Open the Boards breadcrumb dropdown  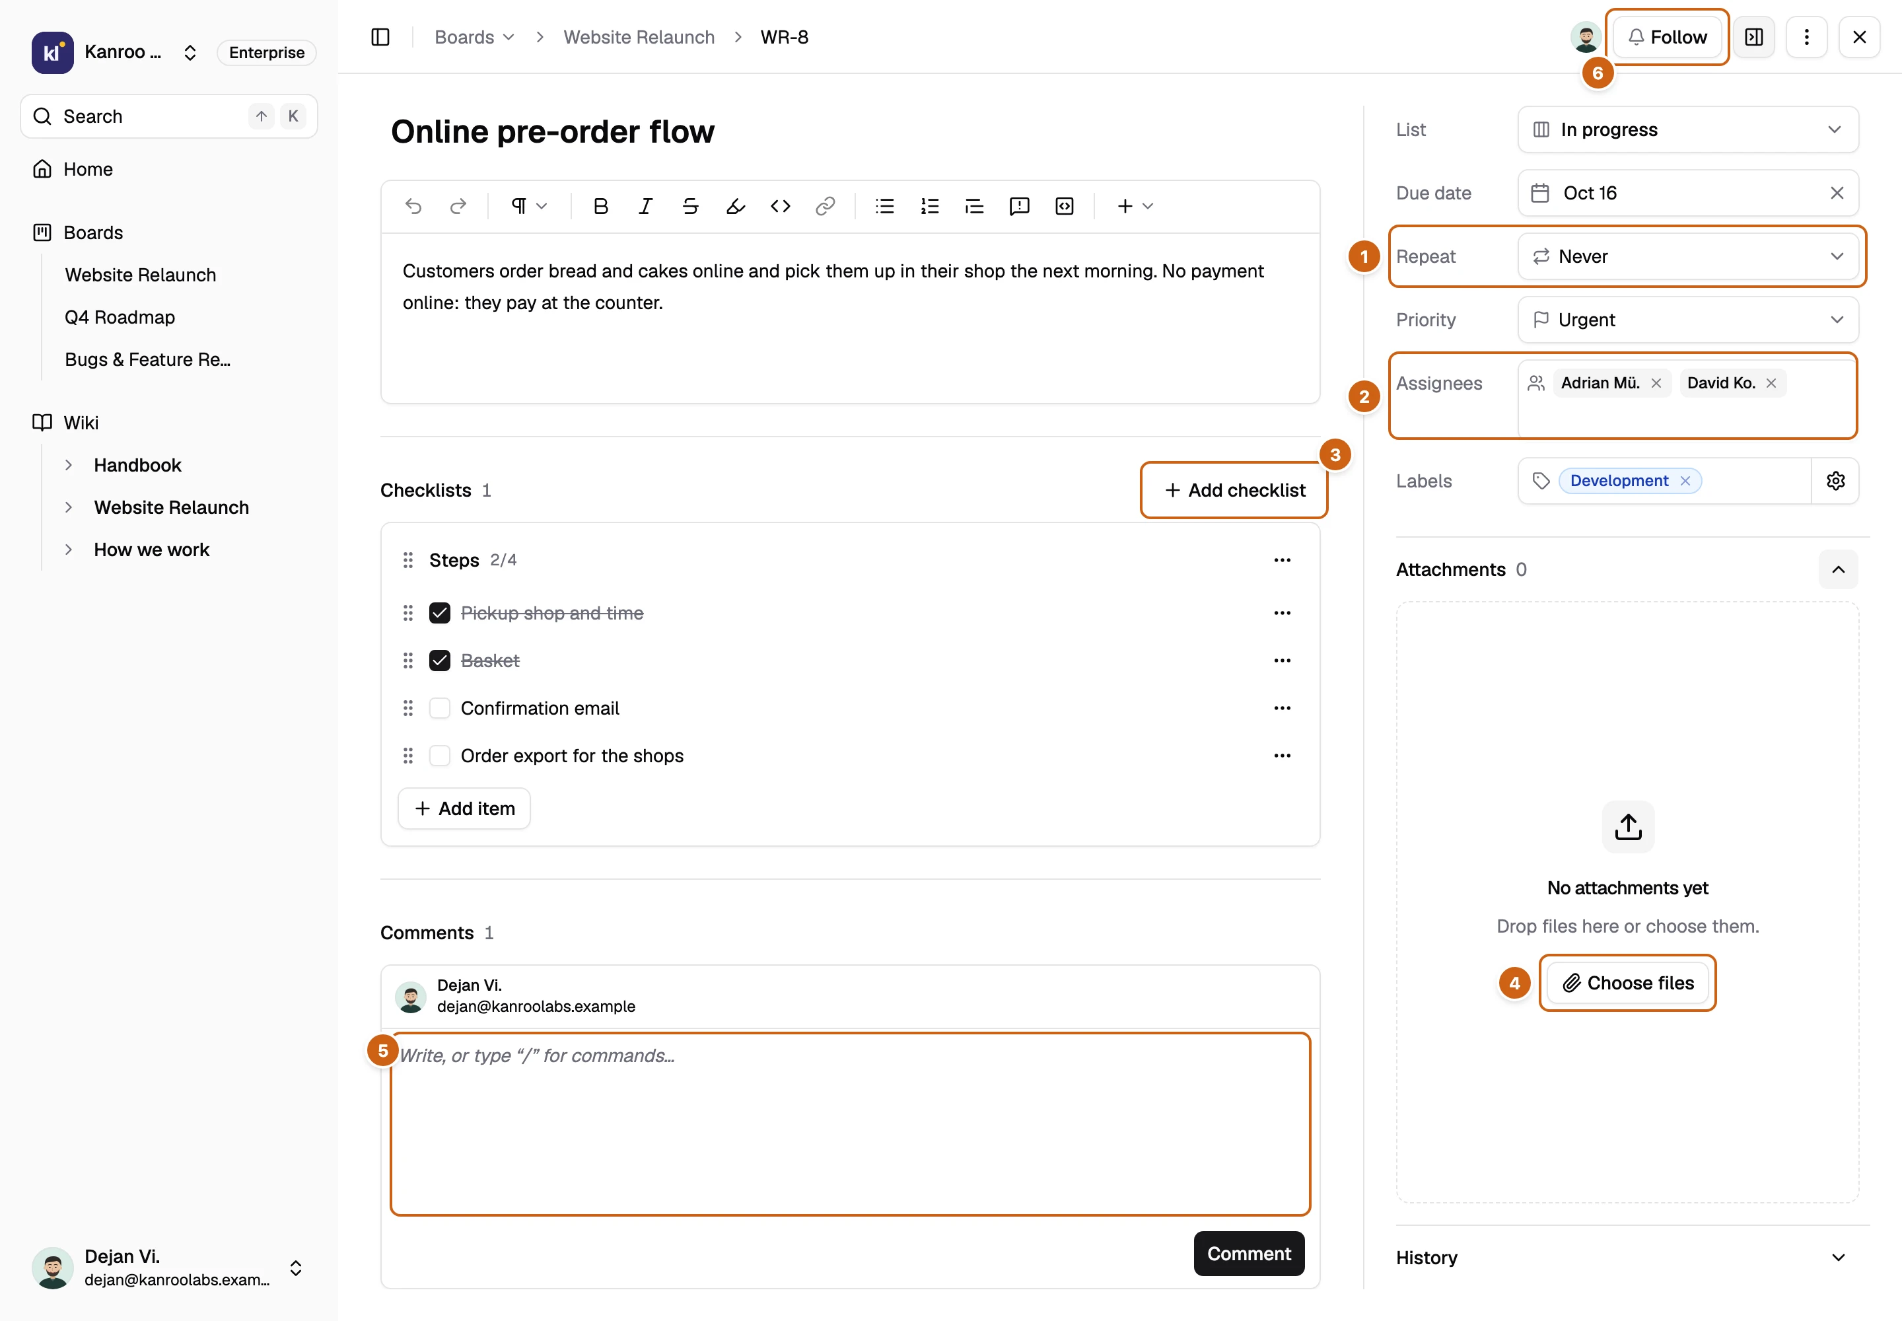(474, 37)
